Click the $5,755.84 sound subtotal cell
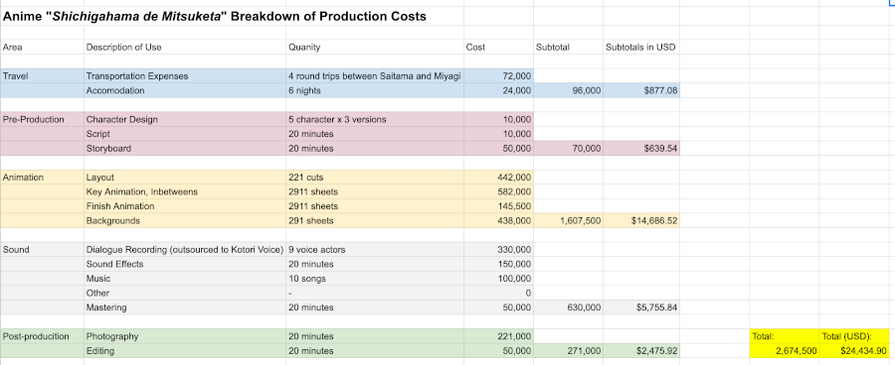The image size is (895, 365). pos(641,307)
